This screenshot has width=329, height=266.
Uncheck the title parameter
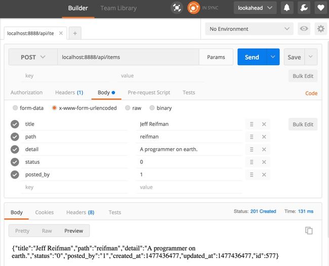coord(15,124)
